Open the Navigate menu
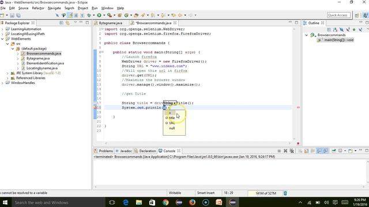Screen dimensions: 369x207 [54, 8]
